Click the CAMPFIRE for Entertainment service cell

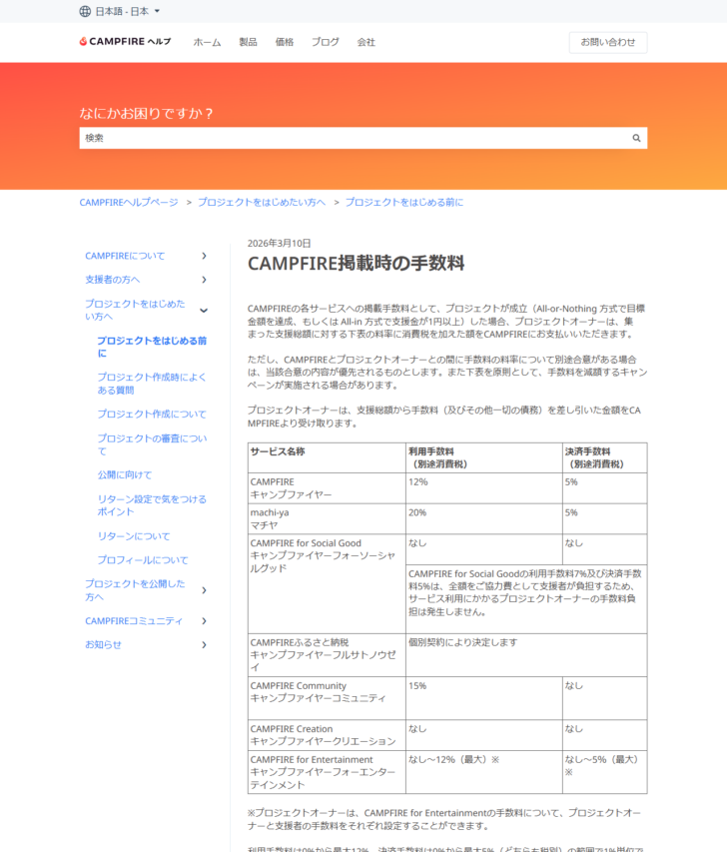tap(327, 773)
